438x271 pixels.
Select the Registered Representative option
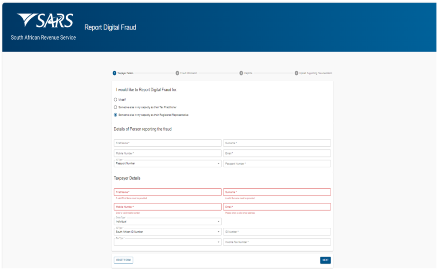[115, 115]
